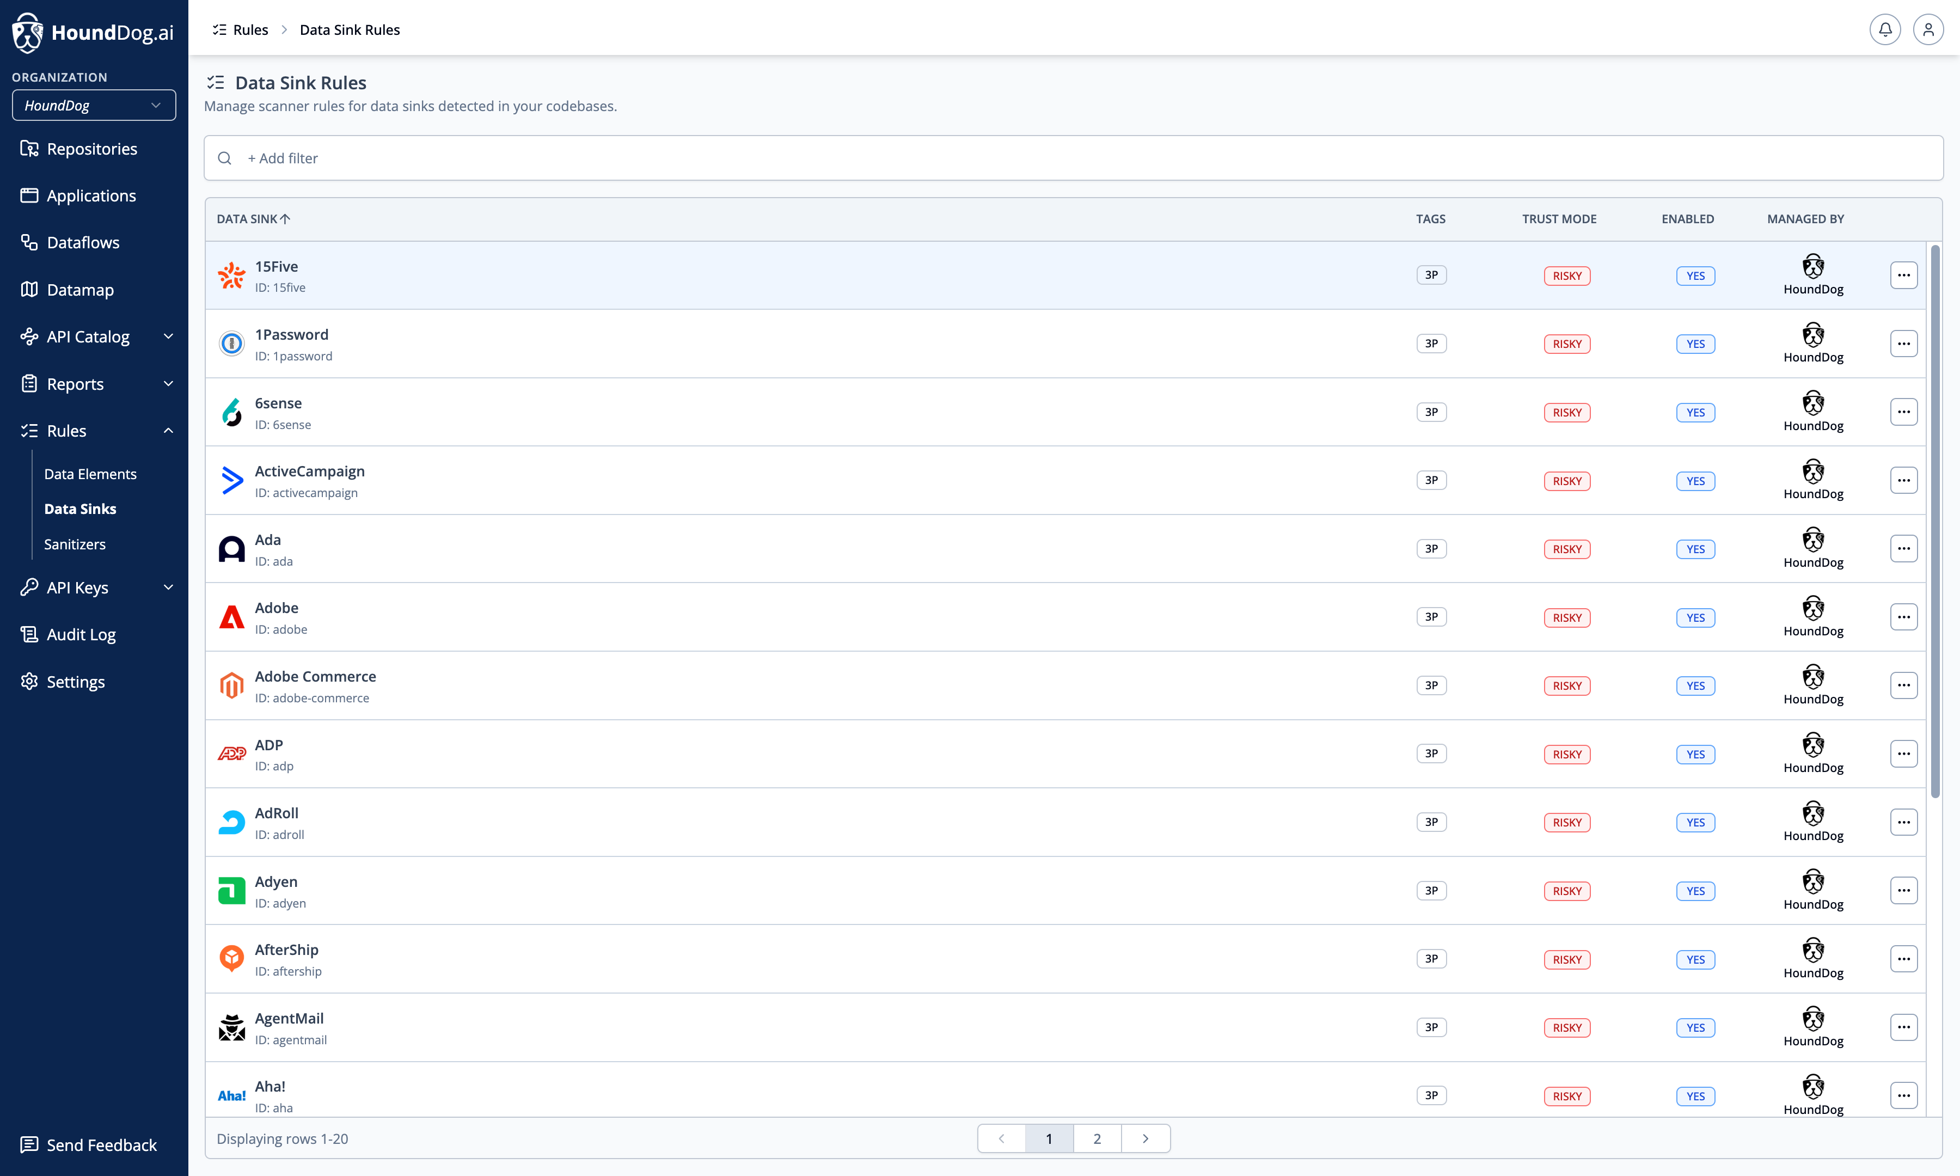Click the ADP logo icon
Viewport: 1960px width, 1176px height.
231,755
